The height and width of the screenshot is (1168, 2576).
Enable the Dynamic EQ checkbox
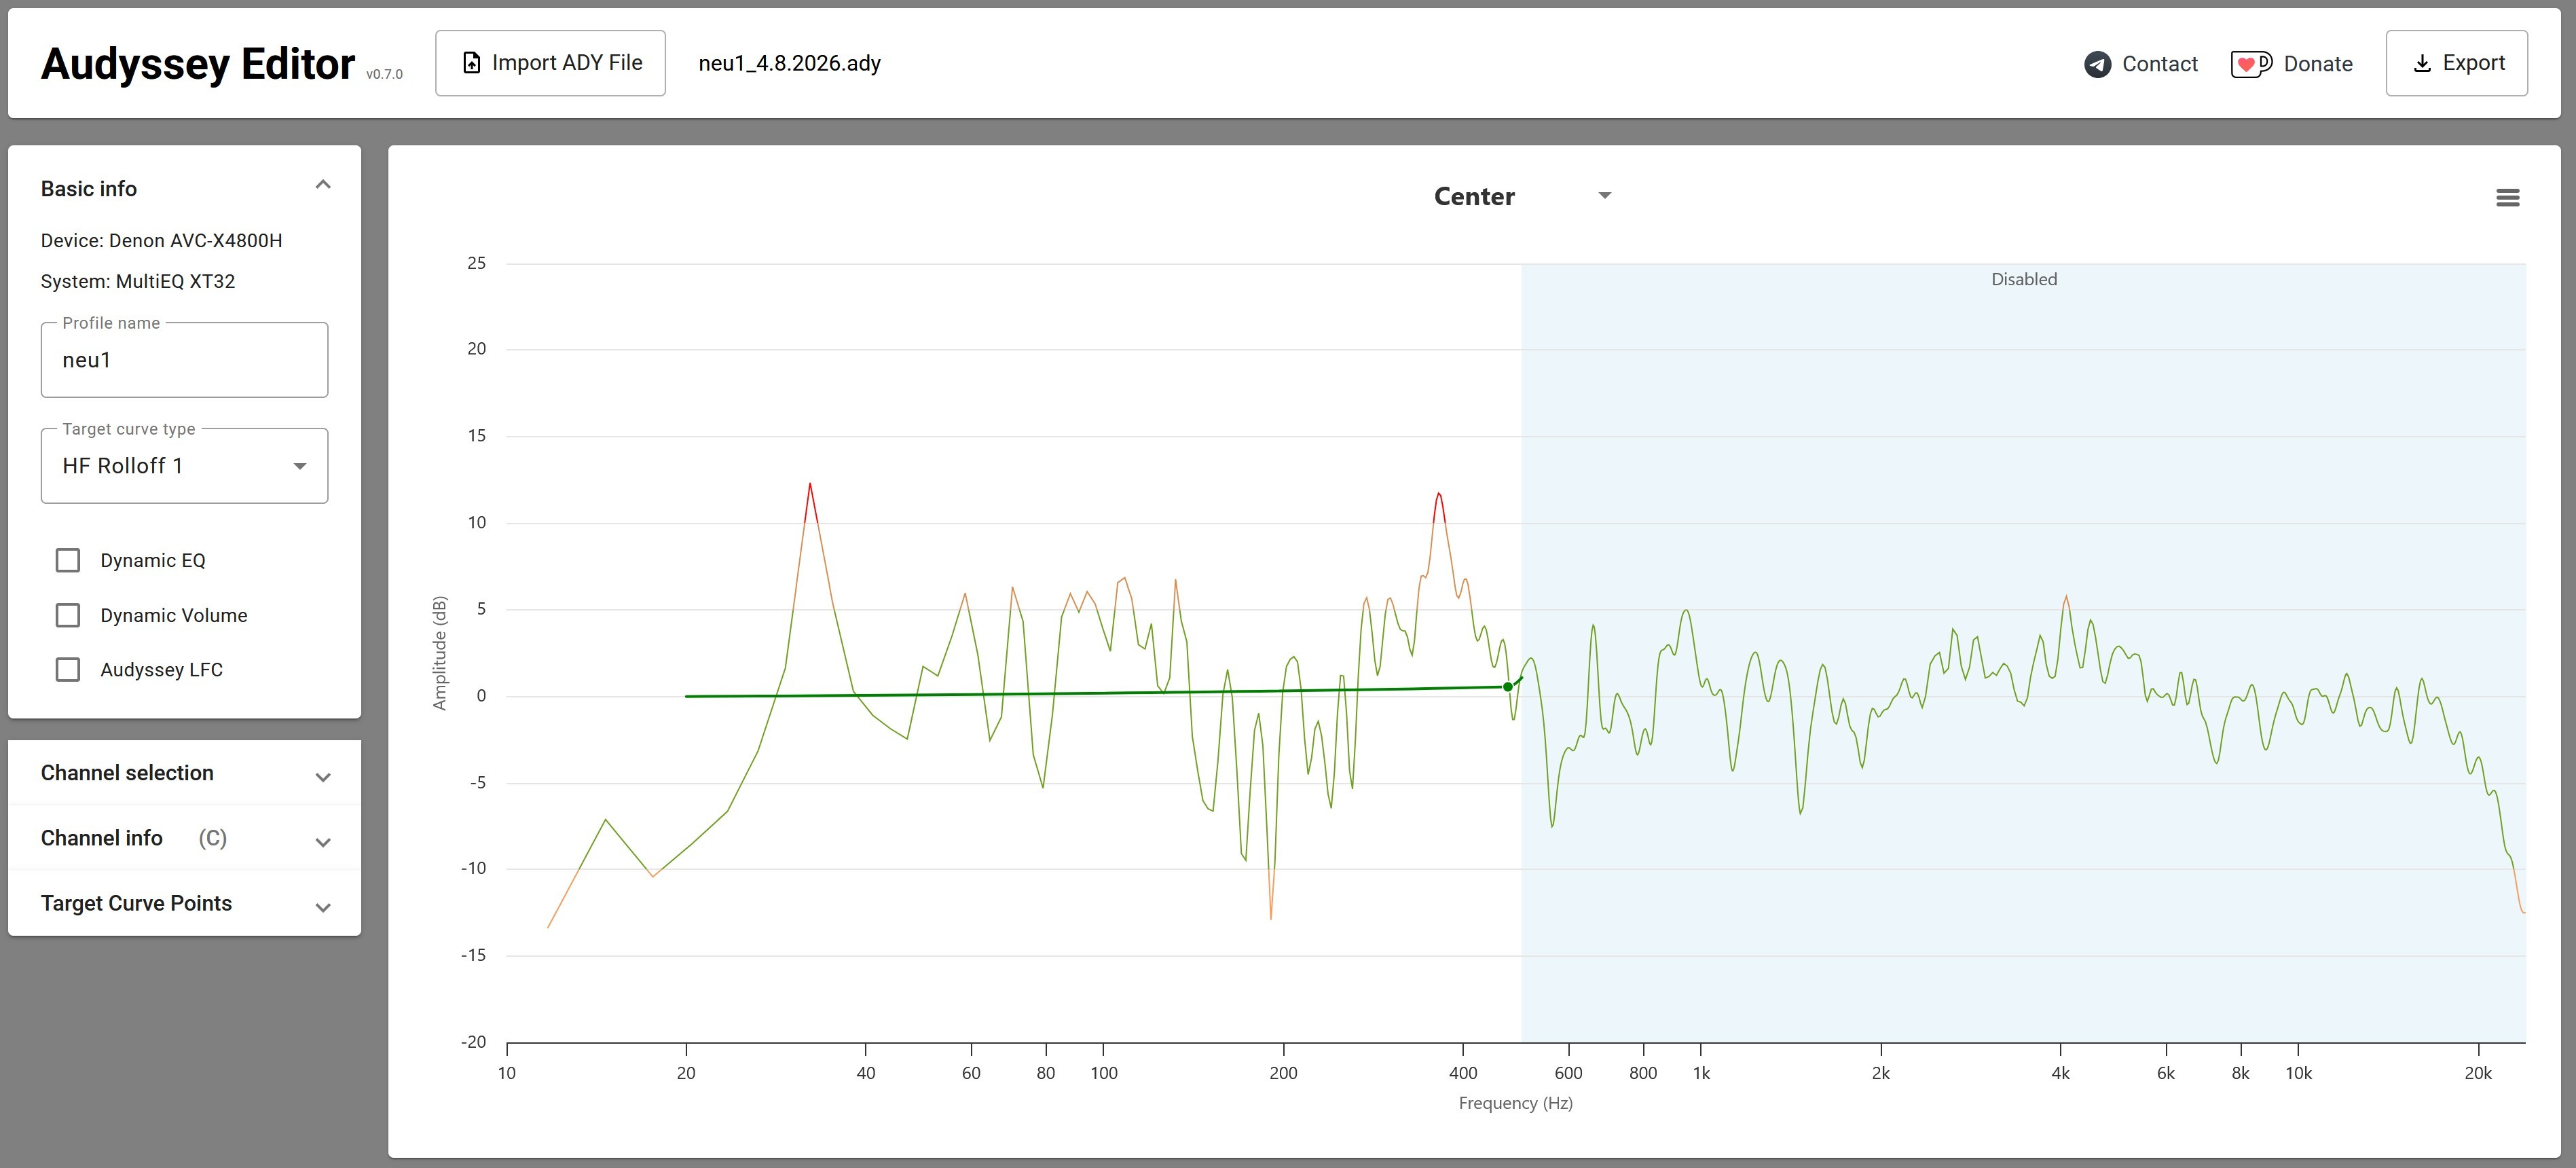click(68, 560)
